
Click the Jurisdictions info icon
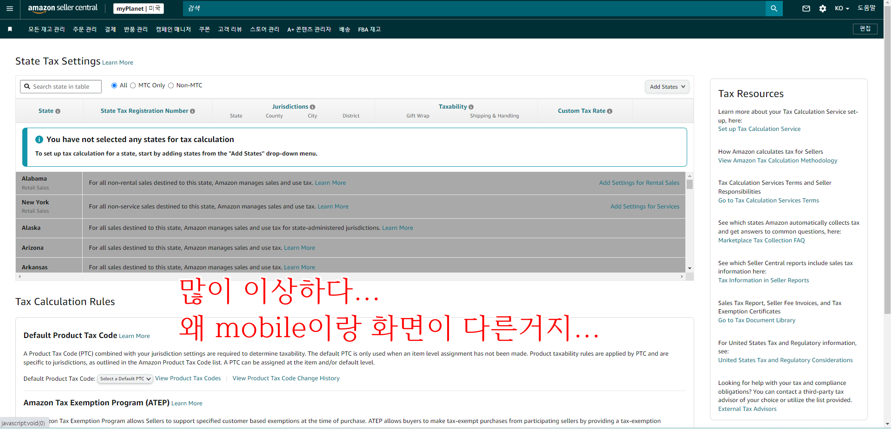312,107
